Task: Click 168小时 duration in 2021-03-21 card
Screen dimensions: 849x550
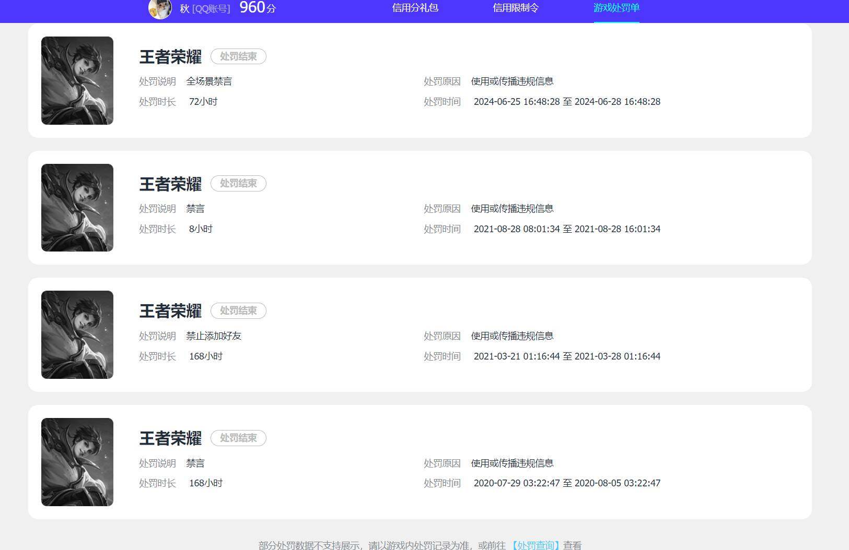Action: (x=206, y=356)
